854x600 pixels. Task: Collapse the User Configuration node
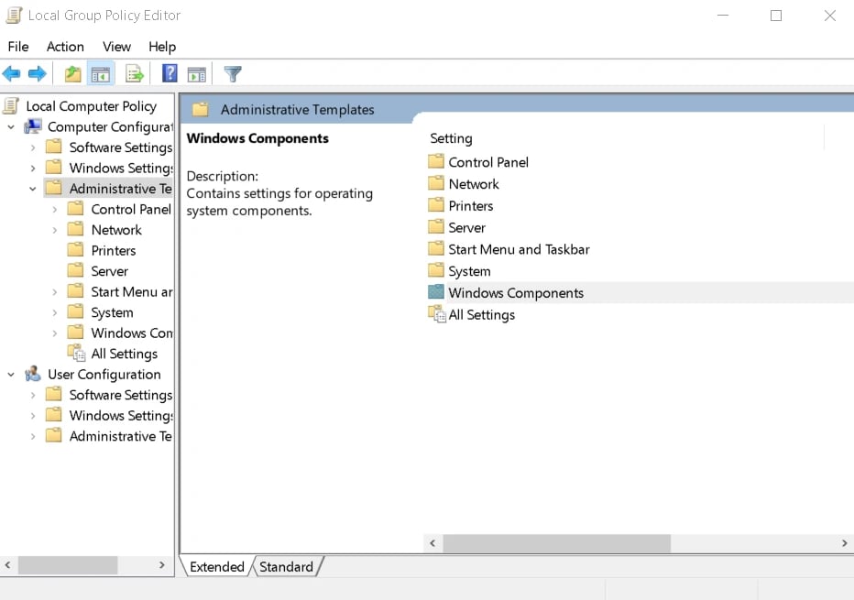tap(11, 375)
